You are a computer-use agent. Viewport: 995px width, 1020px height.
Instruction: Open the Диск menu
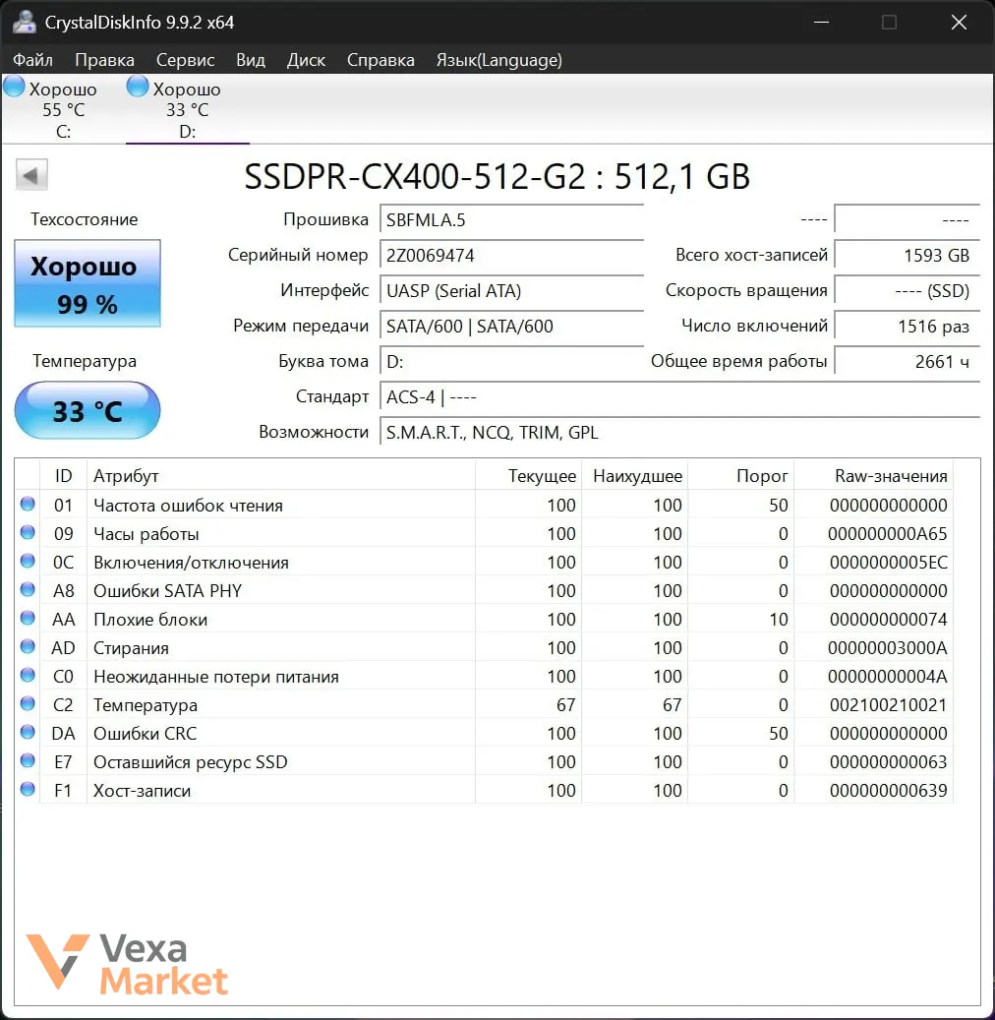point(306,60)
